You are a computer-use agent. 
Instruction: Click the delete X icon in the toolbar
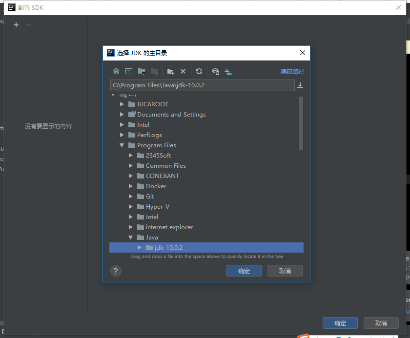tap(183, 71)
